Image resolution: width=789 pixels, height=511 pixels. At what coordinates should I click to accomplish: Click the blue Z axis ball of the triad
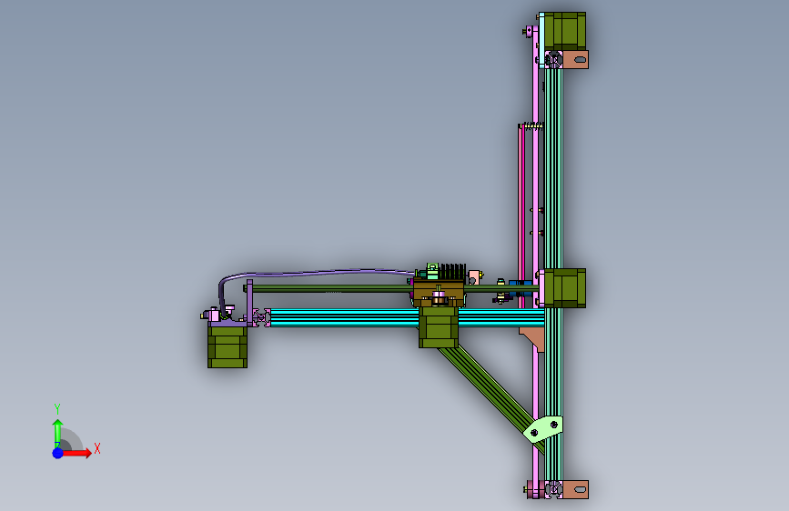click(x=58, y=453)
